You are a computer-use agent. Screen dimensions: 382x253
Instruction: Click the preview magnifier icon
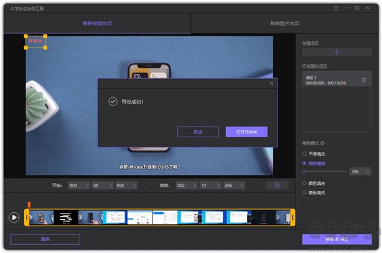coord(277,186)
